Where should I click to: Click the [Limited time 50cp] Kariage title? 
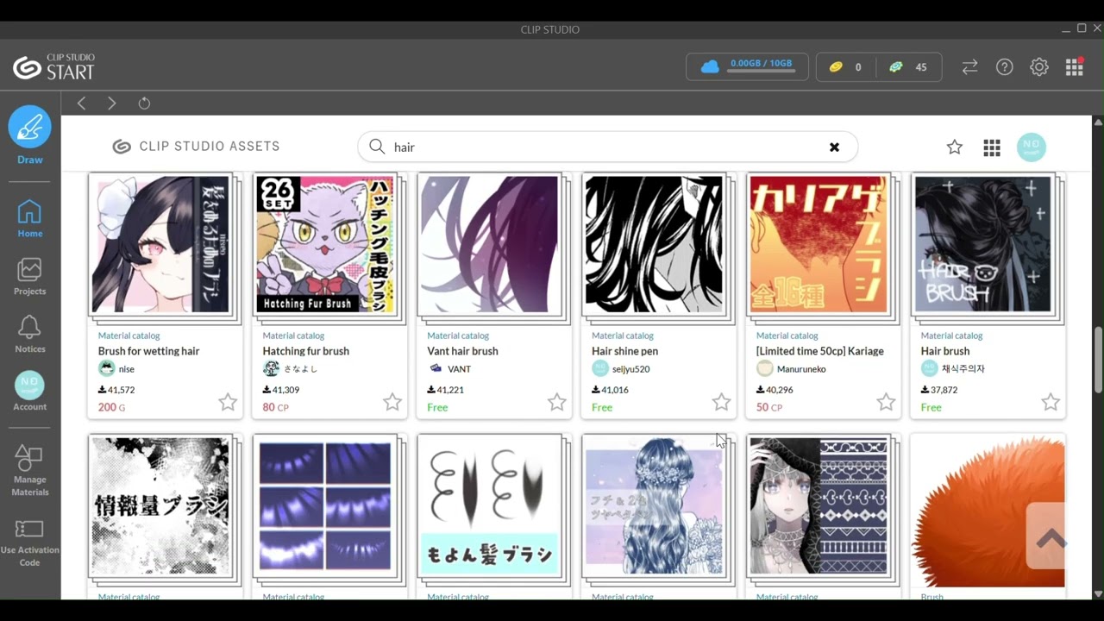(820, 351)
